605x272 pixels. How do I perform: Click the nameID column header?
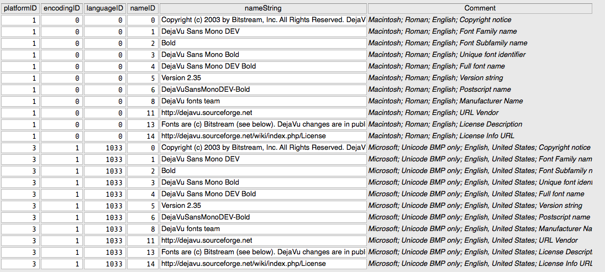[143, 8]
